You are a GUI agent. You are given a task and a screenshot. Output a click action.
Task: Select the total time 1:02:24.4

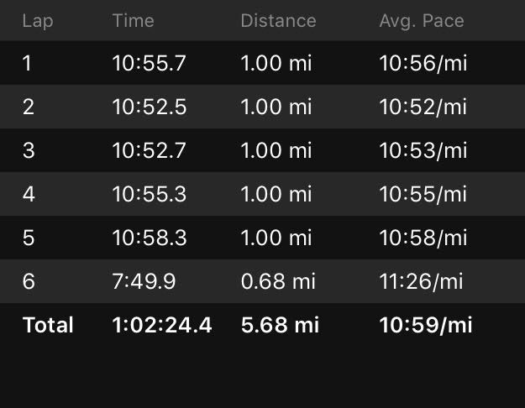[x=162, y=326]
